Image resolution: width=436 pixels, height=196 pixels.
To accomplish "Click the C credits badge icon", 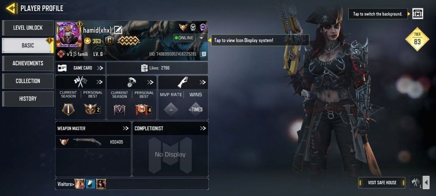I will [x=109, y=41].
